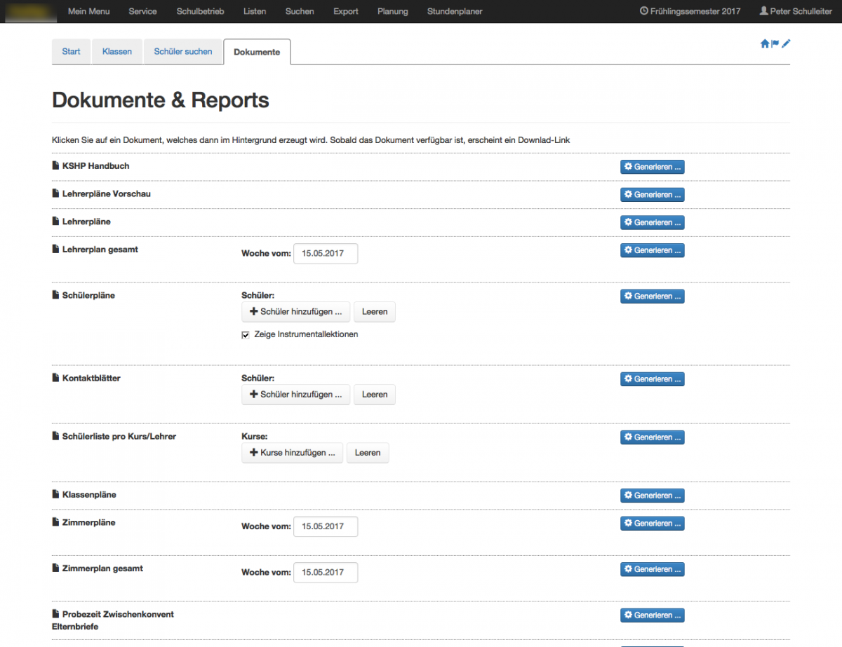Click the blue flag icon

(775, 43)
